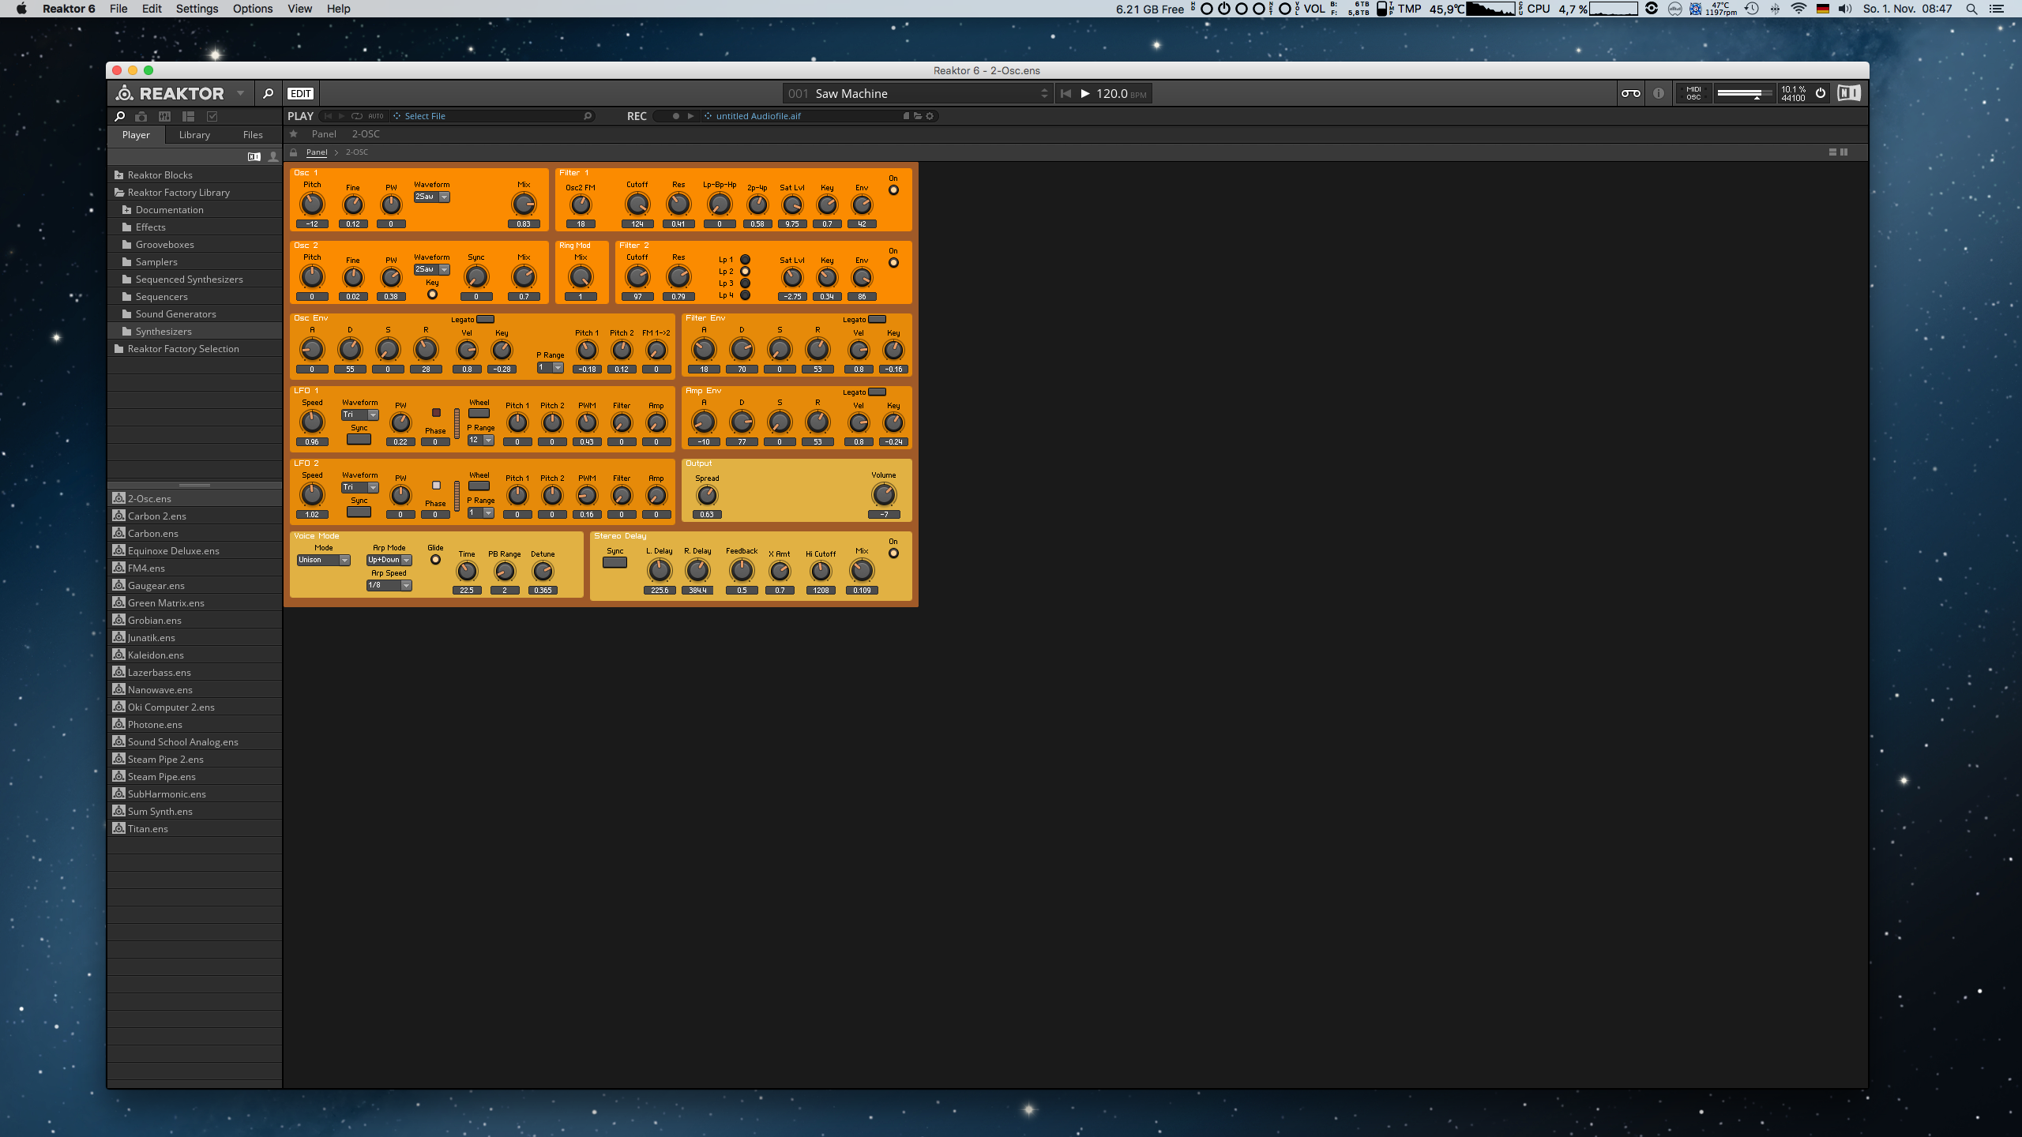Viewport: 2022px width, 1137px height.
Task: Click the user content person icon
Action: [x=273, y=156]
